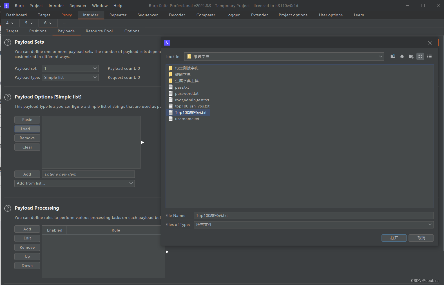Image resolution: width=444 pixels, height=285 pixels.
Task: Open the Help menu
Action: [118, 6]
